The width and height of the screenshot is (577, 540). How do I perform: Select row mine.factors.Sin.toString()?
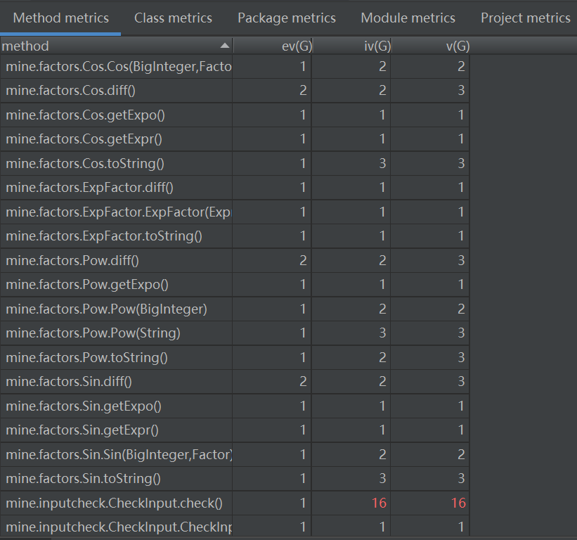235,478
